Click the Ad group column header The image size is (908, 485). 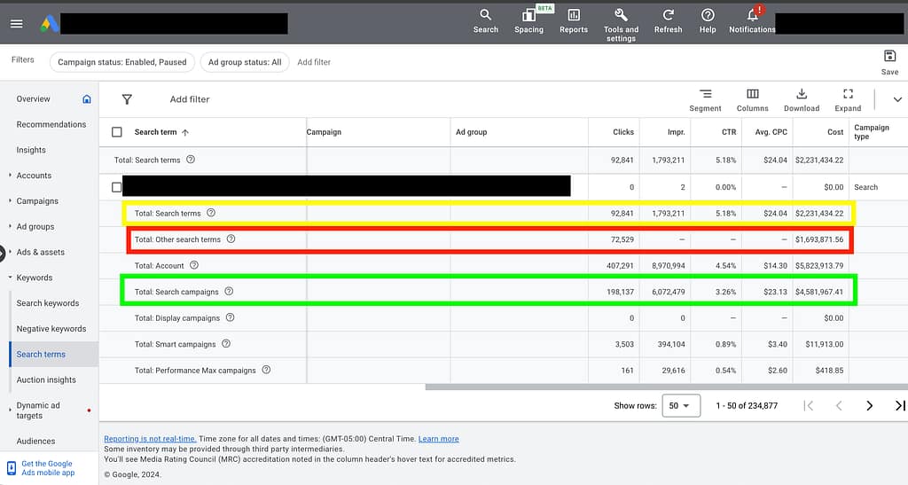471,132
